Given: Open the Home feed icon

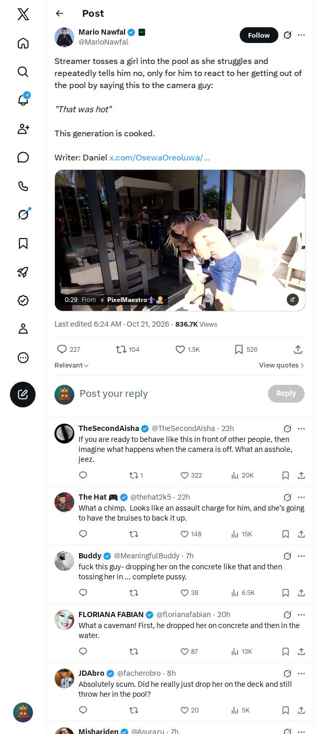Looking at the screenshot, I should (x=23, y=43).
